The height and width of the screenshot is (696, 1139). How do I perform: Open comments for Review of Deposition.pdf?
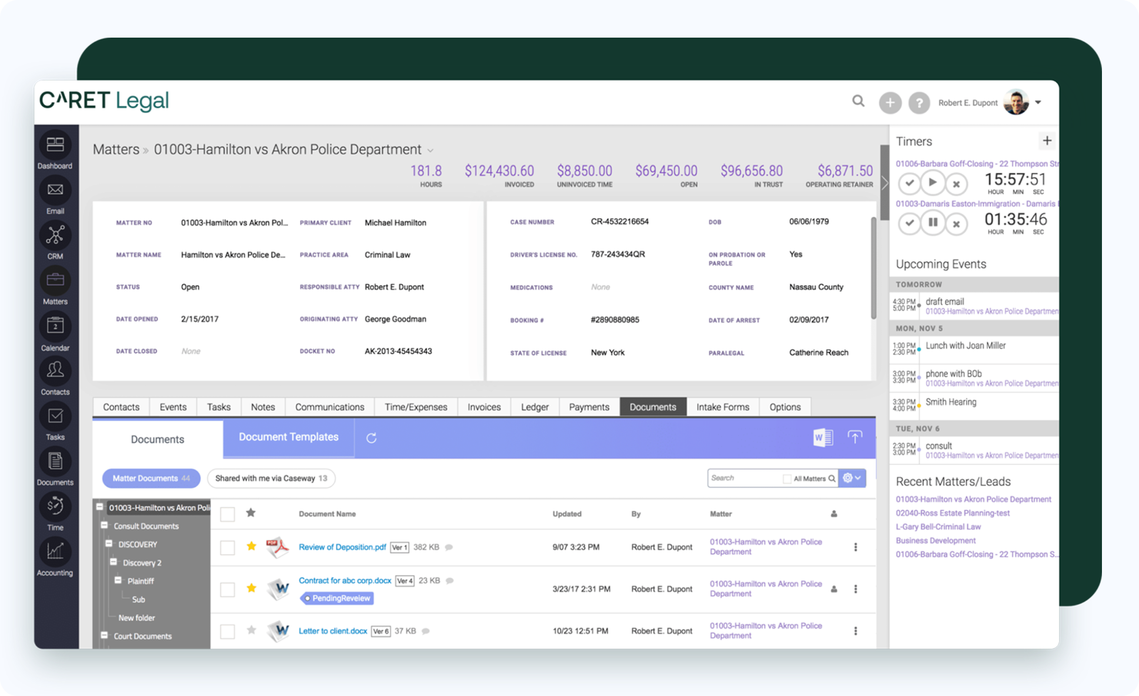(449, 547)
